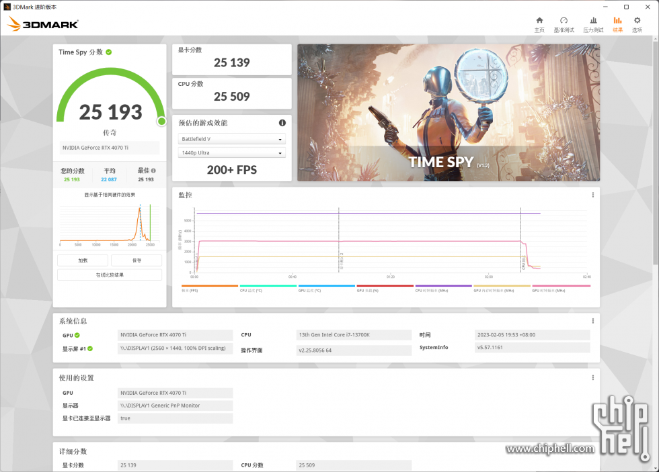Maximize the 3DMark window
Image resolution: width=659 pixels, height=472 pixels.
coord(626,7)
